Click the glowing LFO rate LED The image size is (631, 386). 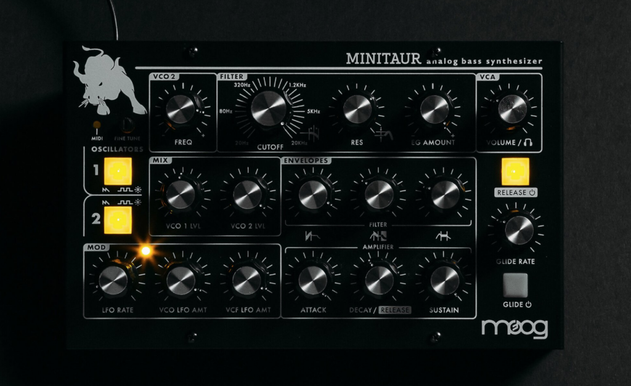click(x=145, y=251)
